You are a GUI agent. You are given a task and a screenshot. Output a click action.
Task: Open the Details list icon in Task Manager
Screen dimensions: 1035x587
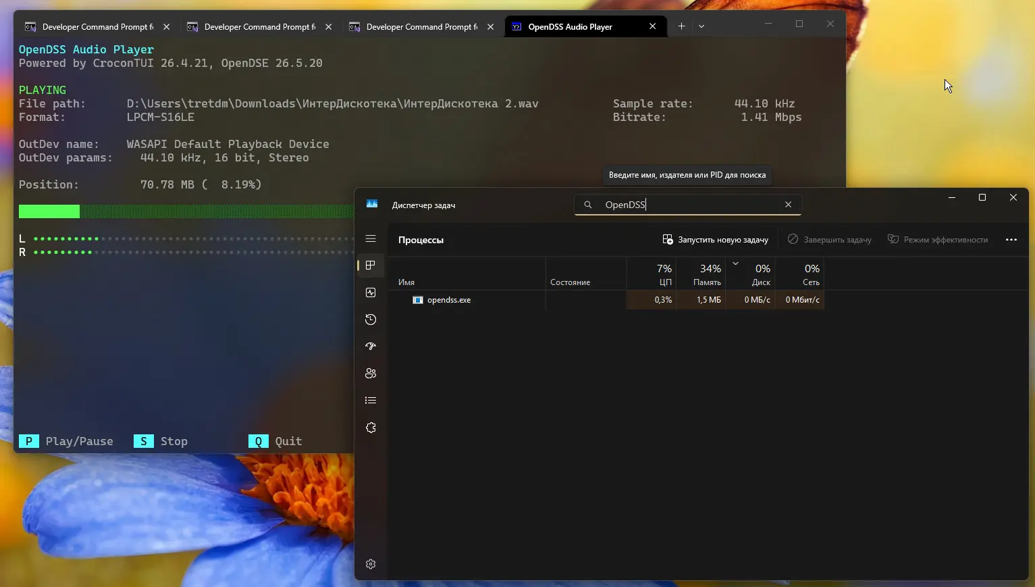(x=371, y=401)
